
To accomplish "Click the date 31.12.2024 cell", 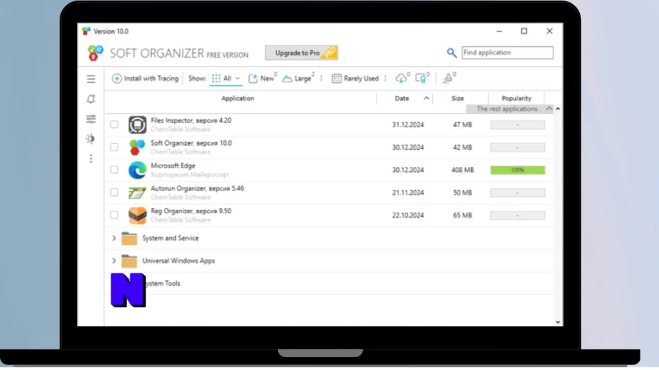I will coord(407,125).
